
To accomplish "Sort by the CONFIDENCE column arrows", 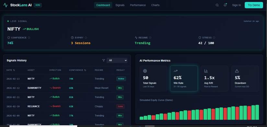I will (x=85, y=70).
